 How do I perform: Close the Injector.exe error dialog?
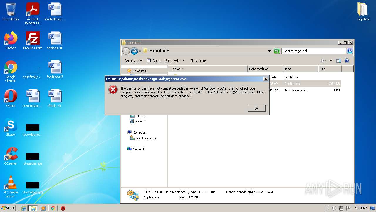coord(266,79)
